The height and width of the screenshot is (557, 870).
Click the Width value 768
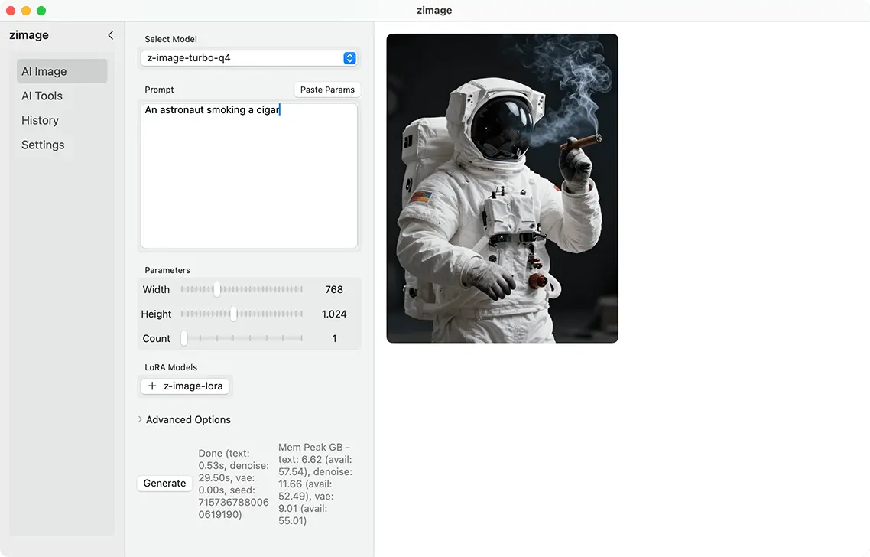pyautogui.click(x=333, y=289)
